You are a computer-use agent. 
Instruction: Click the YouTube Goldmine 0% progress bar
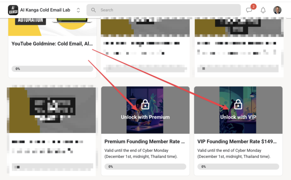click(x=52, y=68)
